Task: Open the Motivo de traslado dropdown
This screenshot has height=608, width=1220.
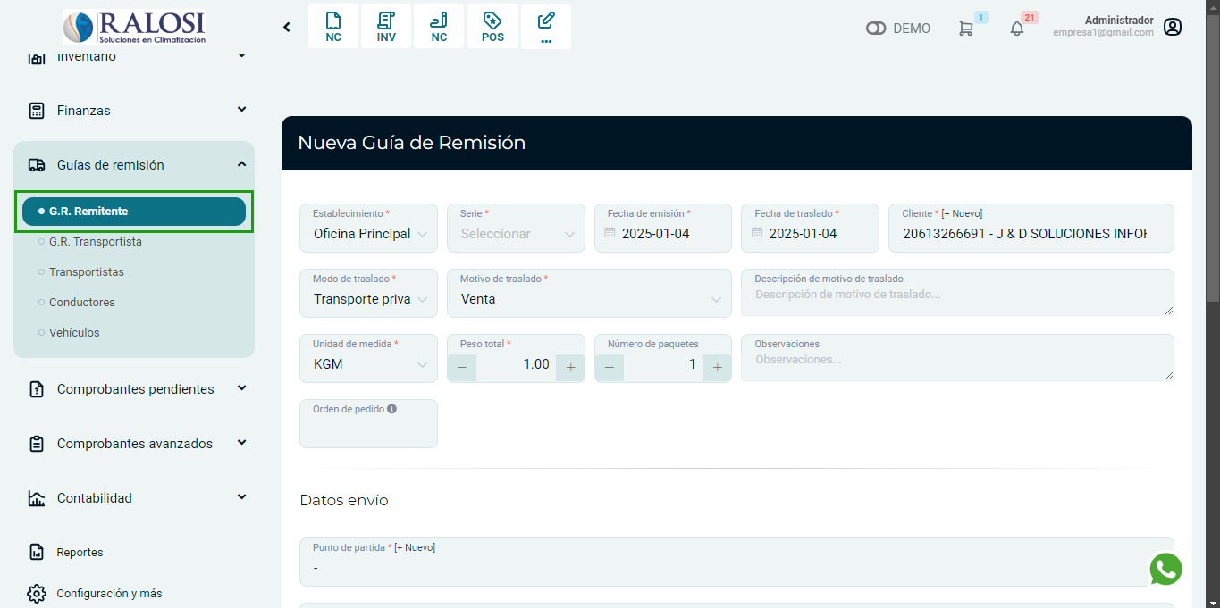Action: tap(588, 299)
